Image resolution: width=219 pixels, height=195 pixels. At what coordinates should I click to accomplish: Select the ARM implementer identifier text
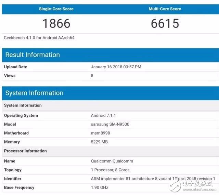[153, 179]
